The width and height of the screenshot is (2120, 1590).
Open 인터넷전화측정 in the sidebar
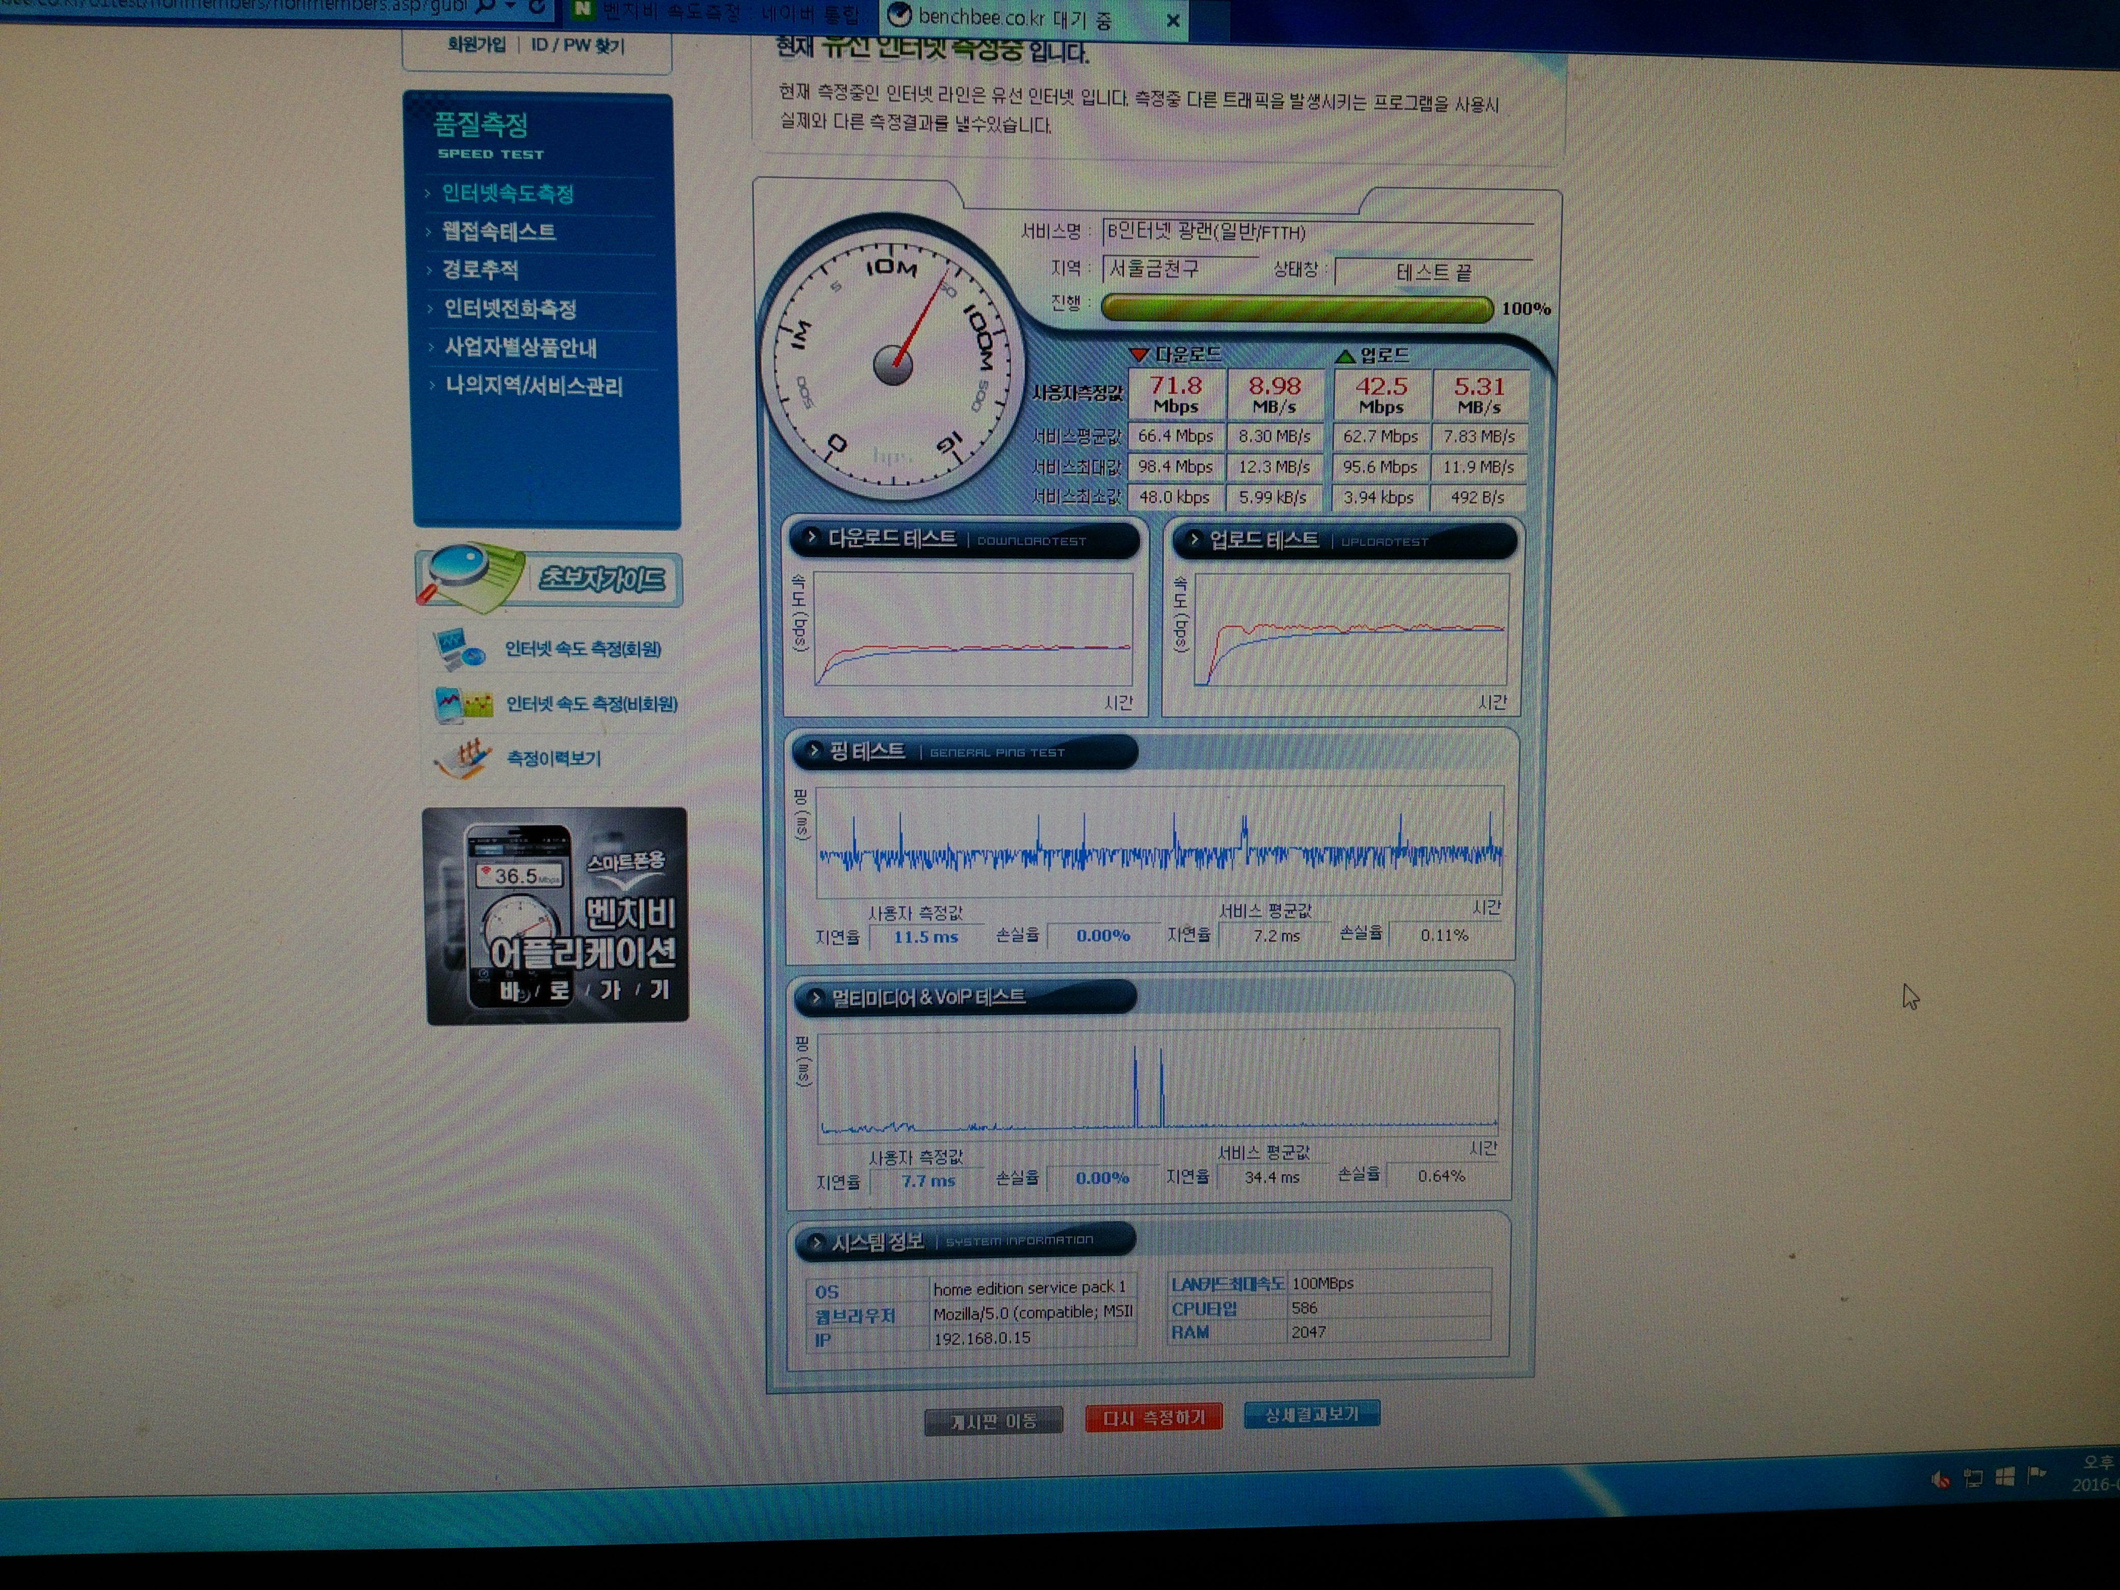(x=510, y=309)
